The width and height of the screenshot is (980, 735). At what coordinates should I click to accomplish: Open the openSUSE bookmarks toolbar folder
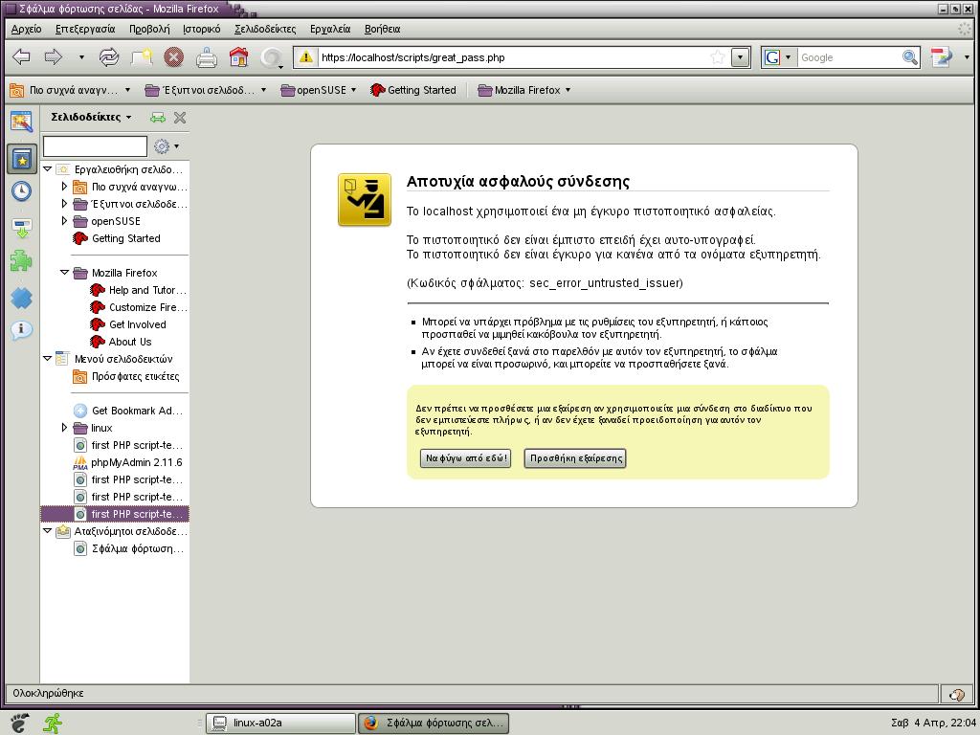click(319, 90)
